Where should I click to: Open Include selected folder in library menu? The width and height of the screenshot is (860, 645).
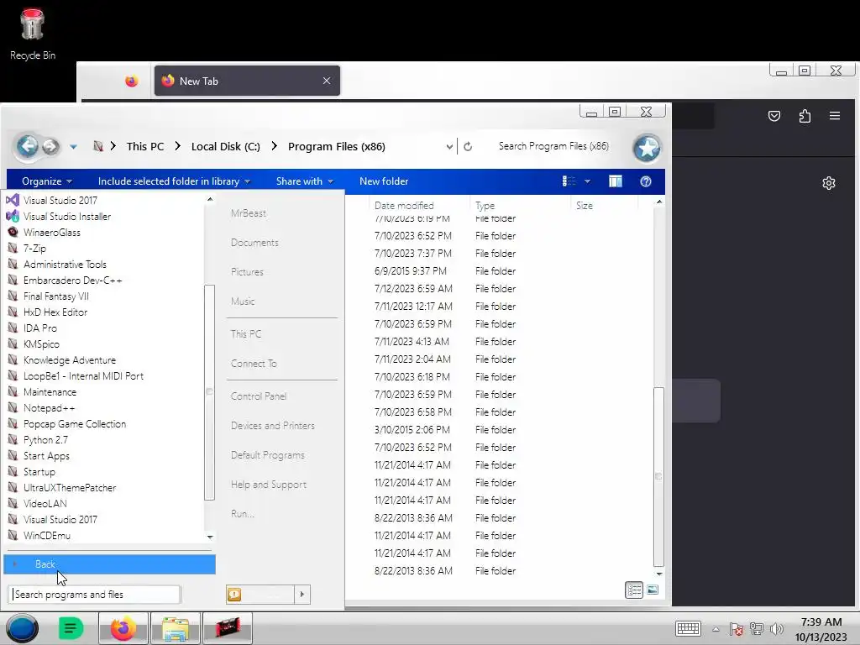pos(174,181)
